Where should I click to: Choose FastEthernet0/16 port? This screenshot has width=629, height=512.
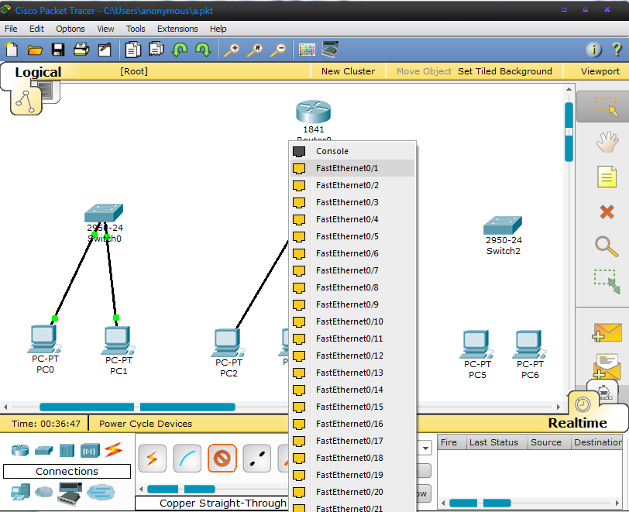coord(352,424)
